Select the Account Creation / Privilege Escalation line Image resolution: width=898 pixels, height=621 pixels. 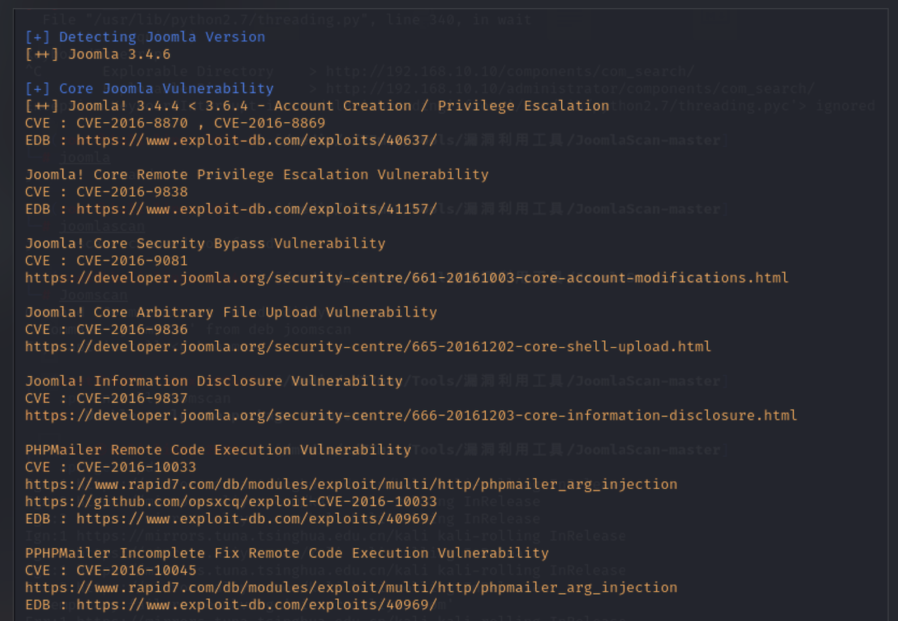(317, 105)
